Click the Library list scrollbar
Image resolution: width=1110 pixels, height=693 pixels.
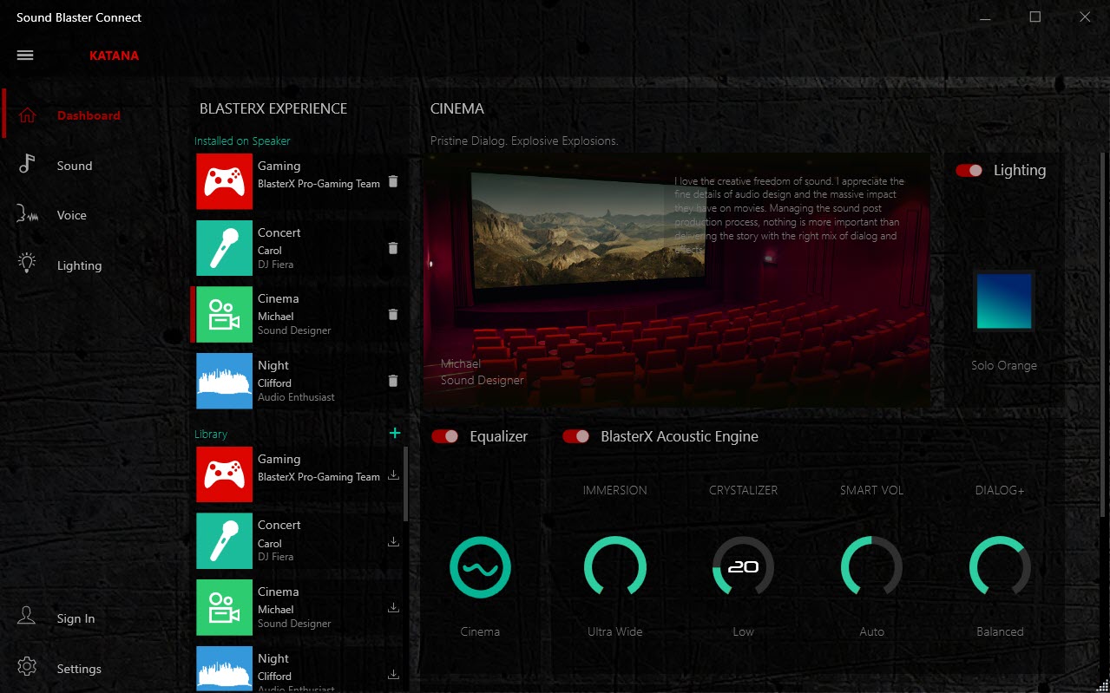coord(405,483)
